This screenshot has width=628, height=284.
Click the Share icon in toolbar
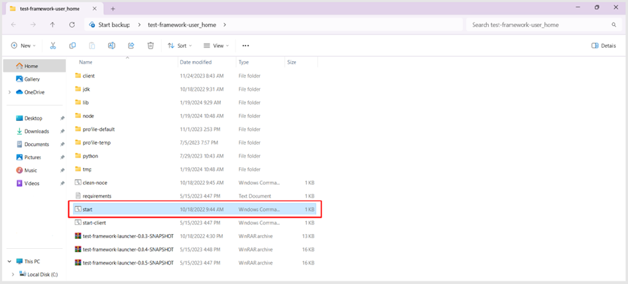(x=131, y=46)
